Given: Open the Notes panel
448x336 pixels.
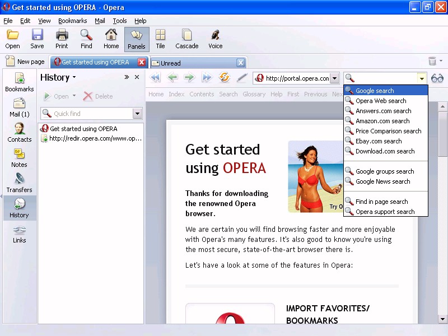Looking at the screenshot, I should (x=19, y=158).
